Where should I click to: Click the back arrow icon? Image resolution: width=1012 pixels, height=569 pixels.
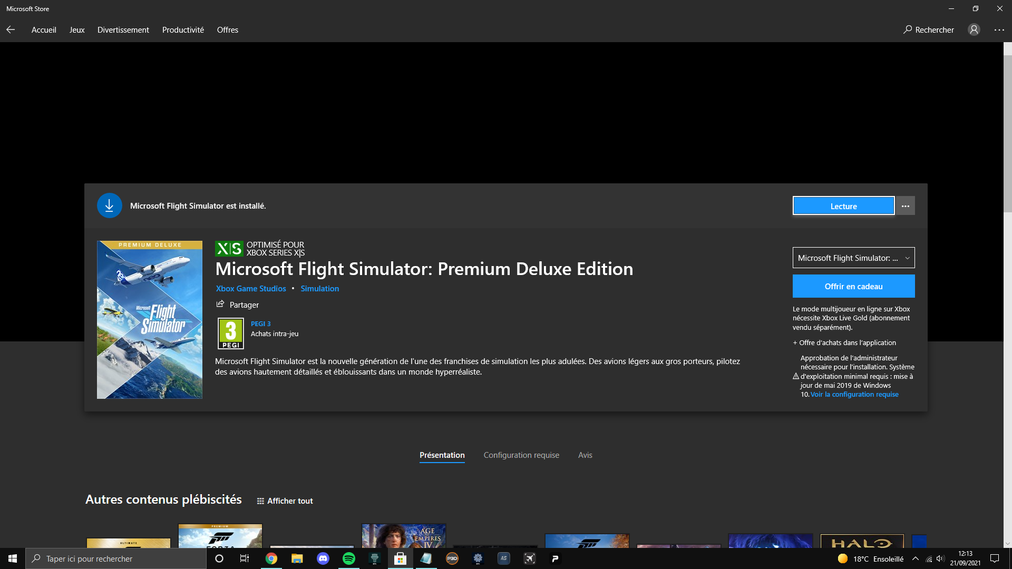coord(11,30)
